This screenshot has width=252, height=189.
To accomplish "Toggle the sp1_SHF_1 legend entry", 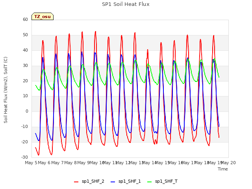I will (x=126, y=182).
